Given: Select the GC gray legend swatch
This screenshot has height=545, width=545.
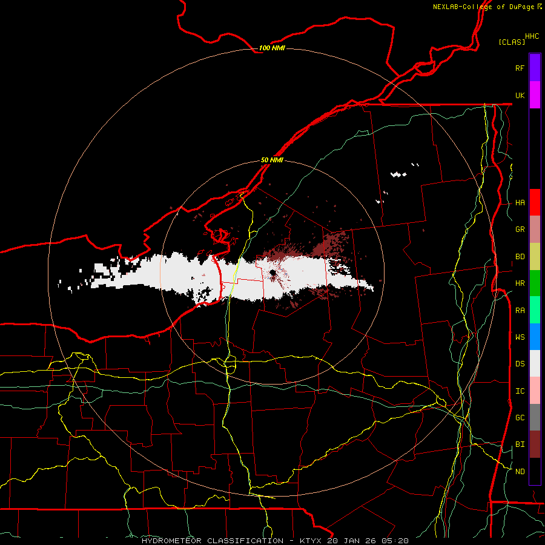Looking at the screenshot, I should (535, 417).
